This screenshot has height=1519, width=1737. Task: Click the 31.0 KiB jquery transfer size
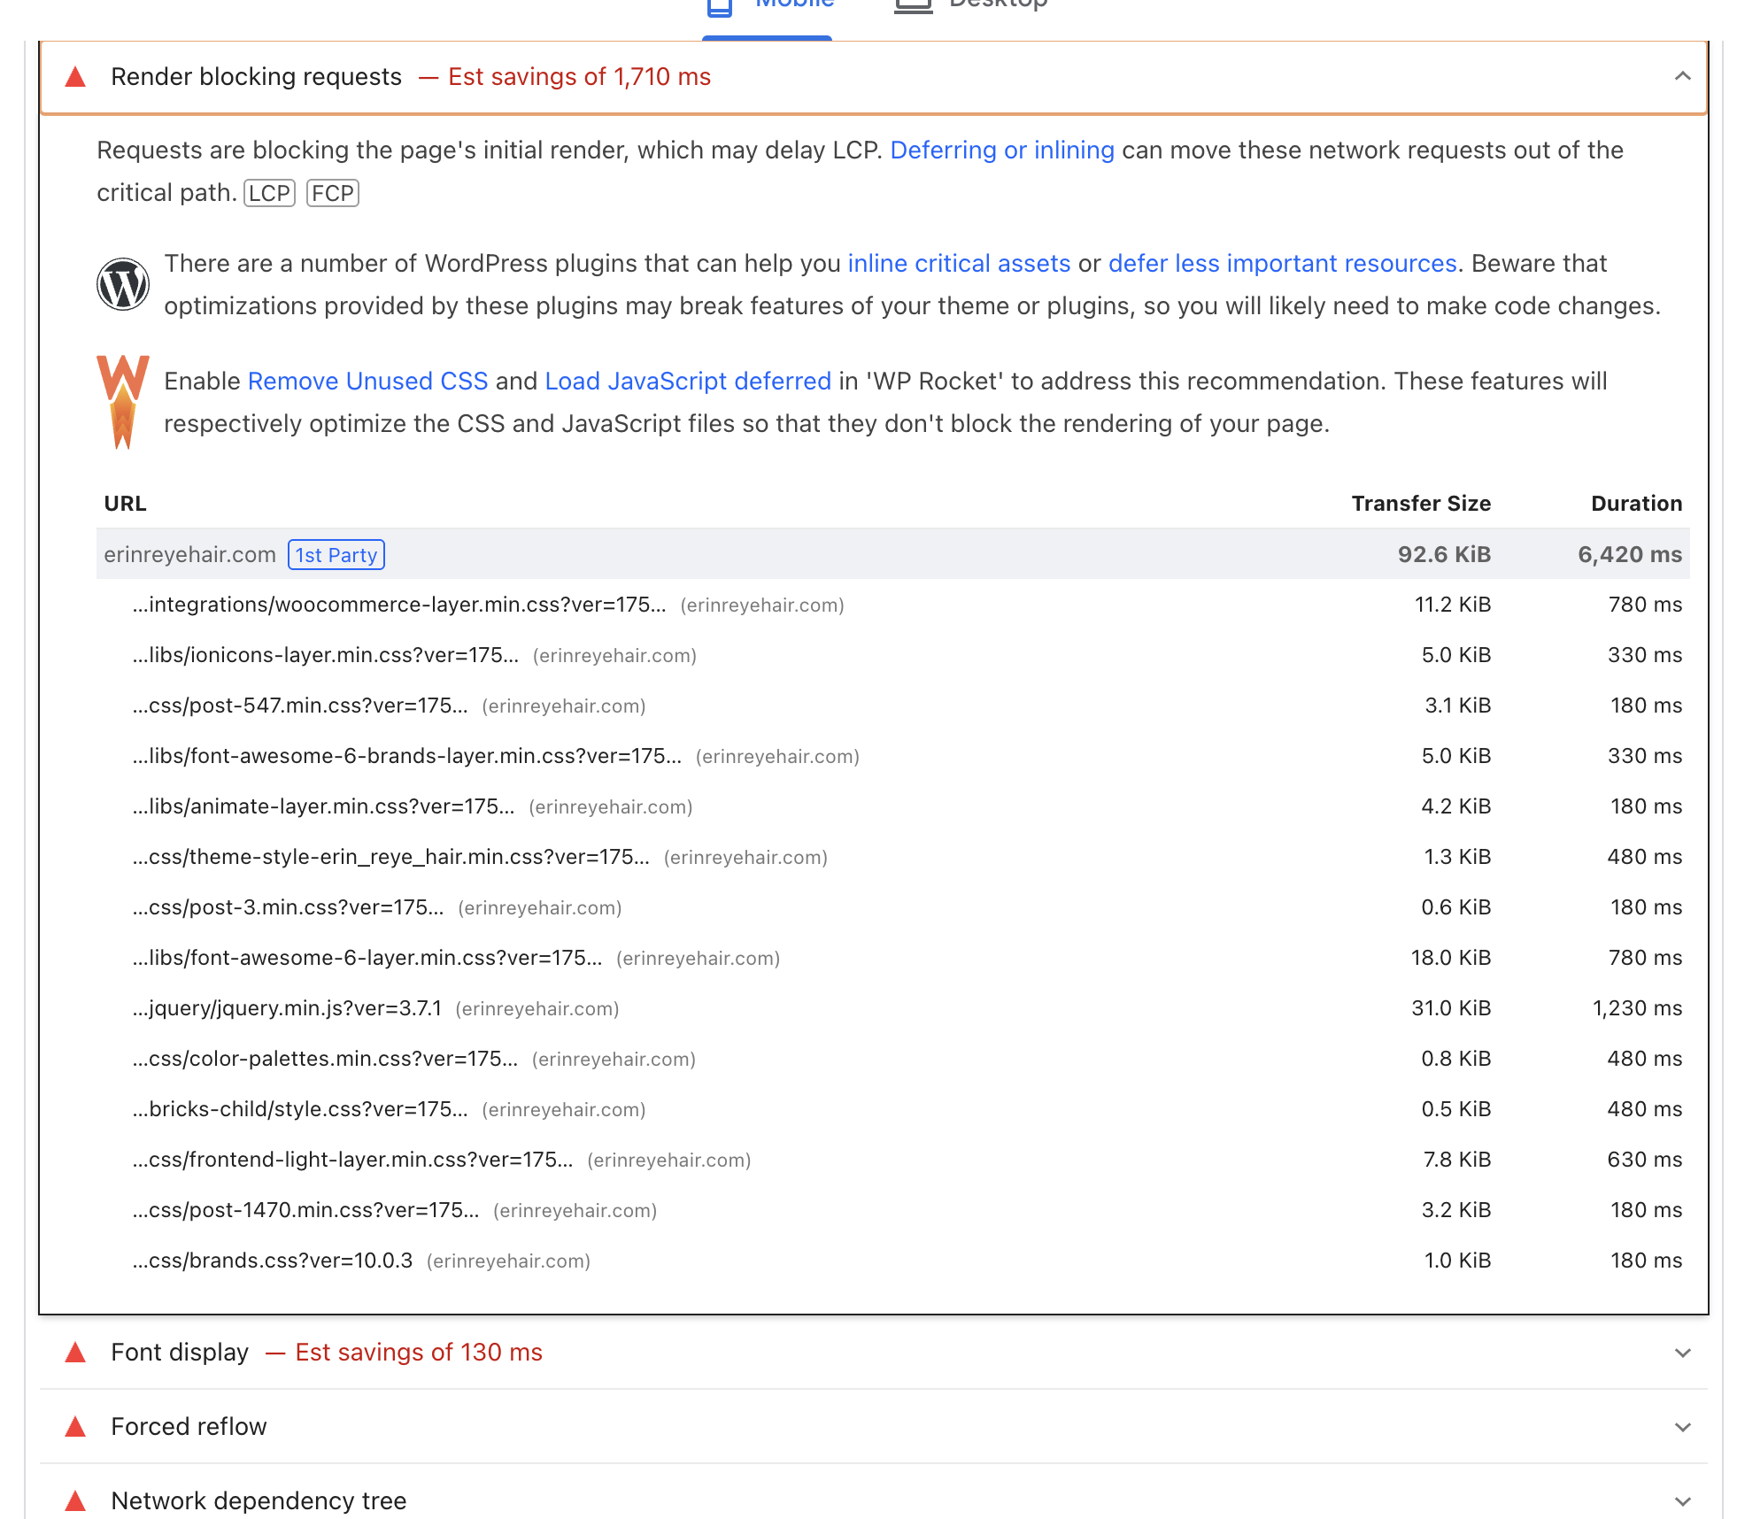(1451, 1008)
